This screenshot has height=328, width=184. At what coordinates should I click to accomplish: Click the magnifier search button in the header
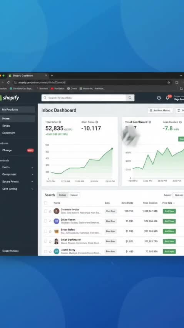[130, 98]
